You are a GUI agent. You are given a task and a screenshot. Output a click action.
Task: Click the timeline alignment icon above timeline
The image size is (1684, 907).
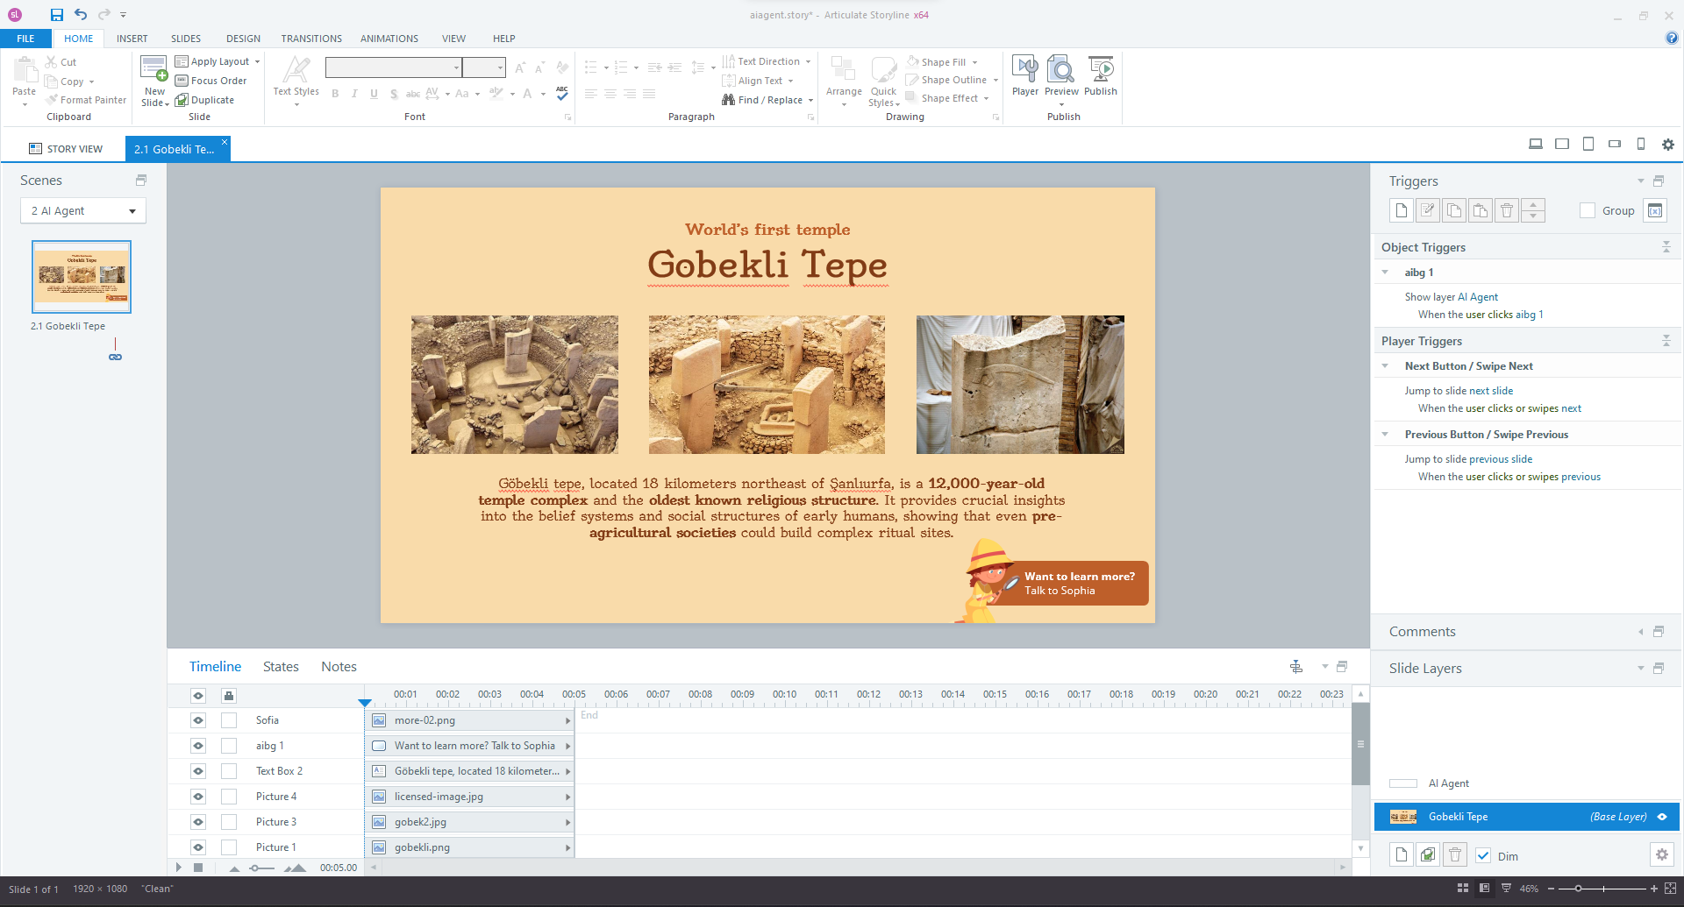(1296, 667)
